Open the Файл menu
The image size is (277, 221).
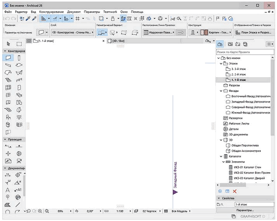coord(8,12)
